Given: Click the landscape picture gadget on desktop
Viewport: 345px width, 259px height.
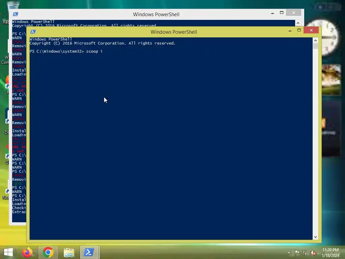Looking at the screenshot, I should 332,80.
